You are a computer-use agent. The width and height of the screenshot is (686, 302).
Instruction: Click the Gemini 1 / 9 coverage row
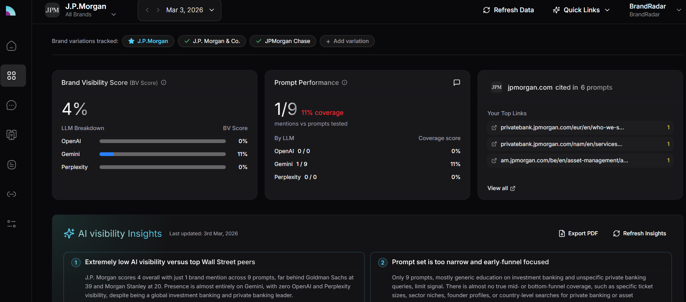367,164
